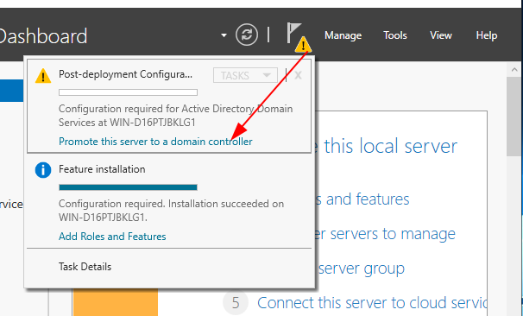Click the vertical scrollbar thumb
The image size is (523, 316).
[514, 117]
